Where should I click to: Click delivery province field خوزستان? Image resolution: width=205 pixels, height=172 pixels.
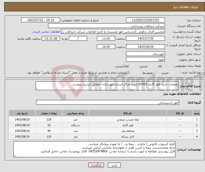146,54
